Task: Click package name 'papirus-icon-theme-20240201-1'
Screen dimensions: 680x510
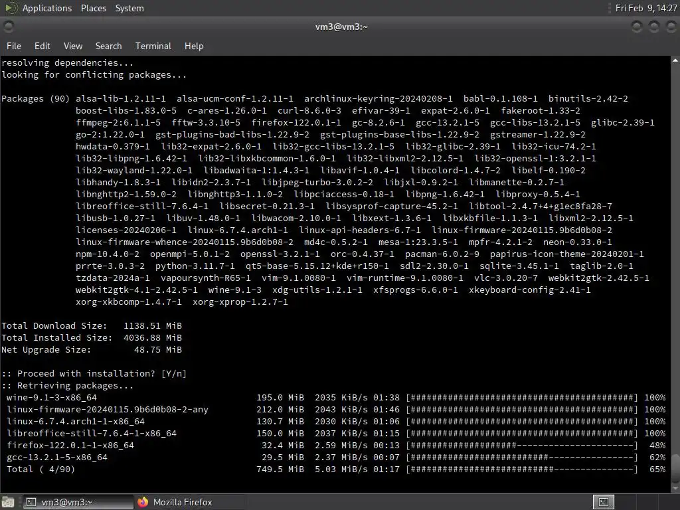Action: [567, 254]
